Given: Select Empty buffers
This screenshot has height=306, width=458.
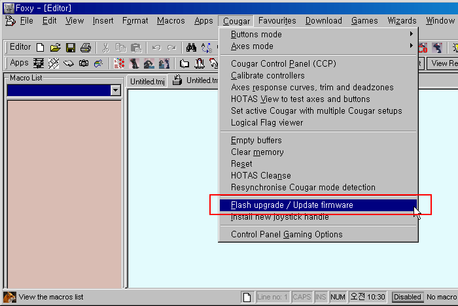Looking at the screenshot, I should (x=319, y=140).
